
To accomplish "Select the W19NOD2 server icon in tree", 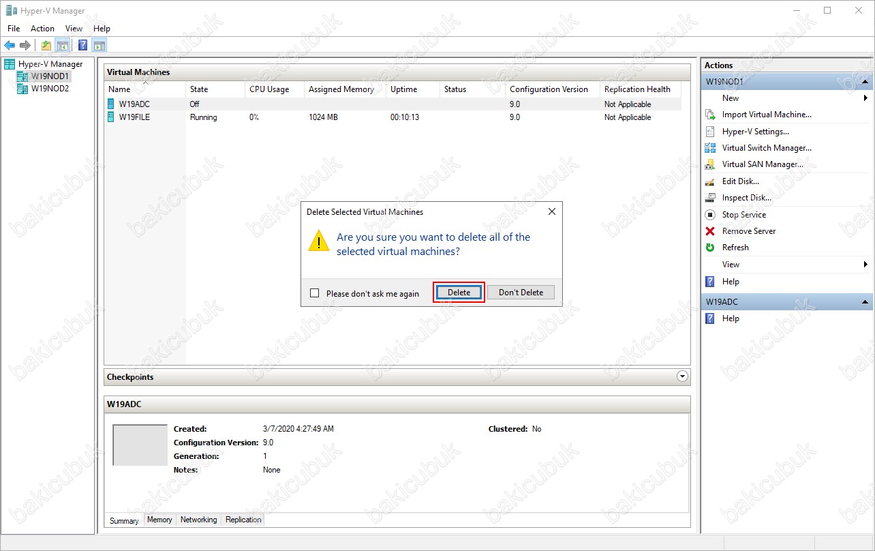I will [22, 89].
